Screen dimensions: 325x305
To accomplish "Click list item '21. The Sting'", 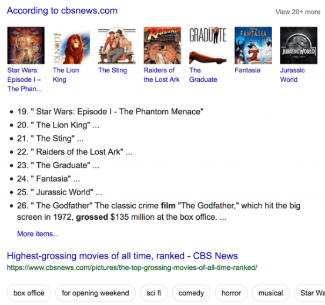I will [50, 139].
